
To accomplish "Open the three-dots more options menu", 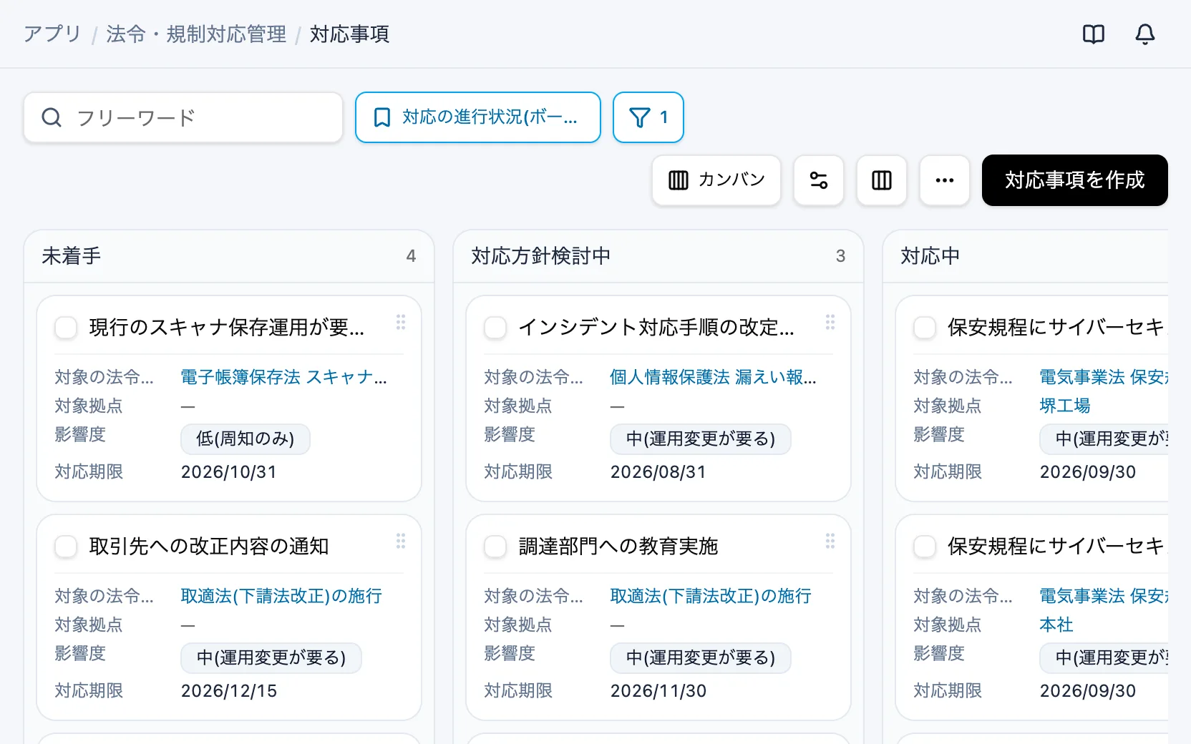I will (944, 180).
